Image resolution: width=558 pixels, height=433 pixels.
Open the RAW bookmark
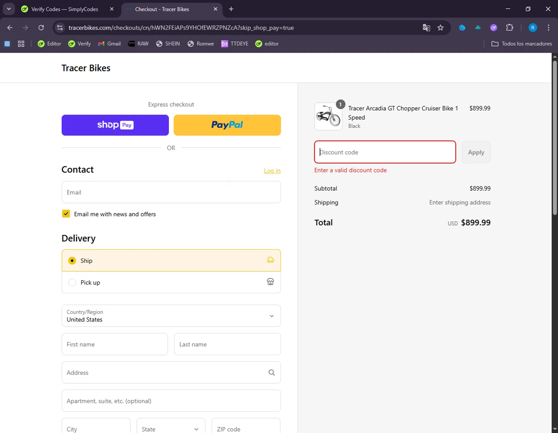tap(138, 43)
